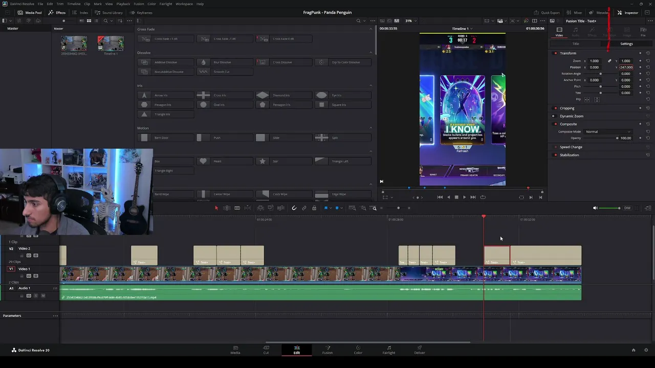
Task: Flip clip horizontally in Inspector
Action: [587, 100]
